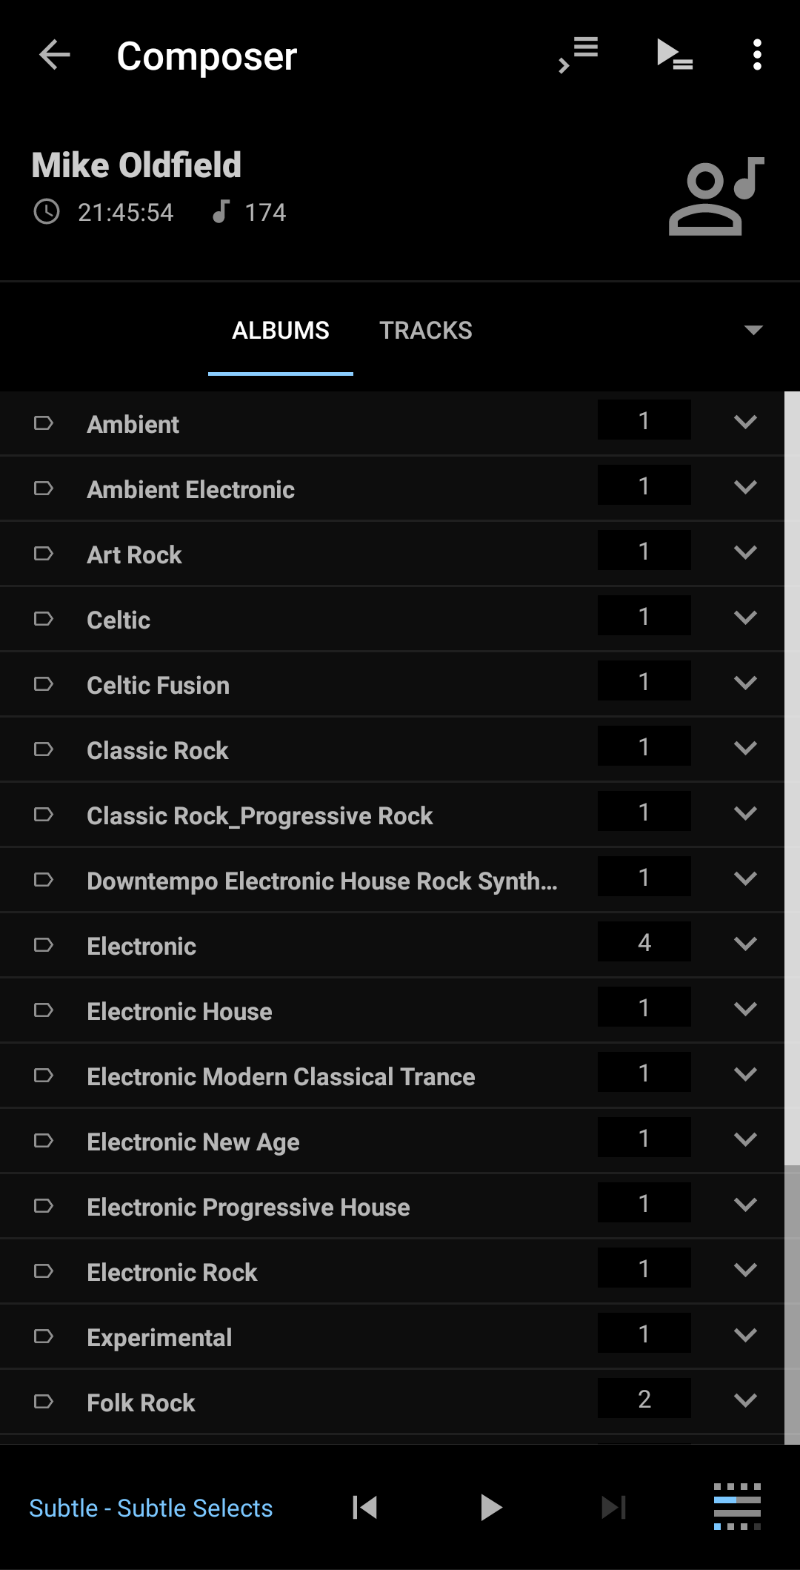Viewport: 800px width, 1570px height.
Task: Start playback with the play button
Action: pos(490,1507)
